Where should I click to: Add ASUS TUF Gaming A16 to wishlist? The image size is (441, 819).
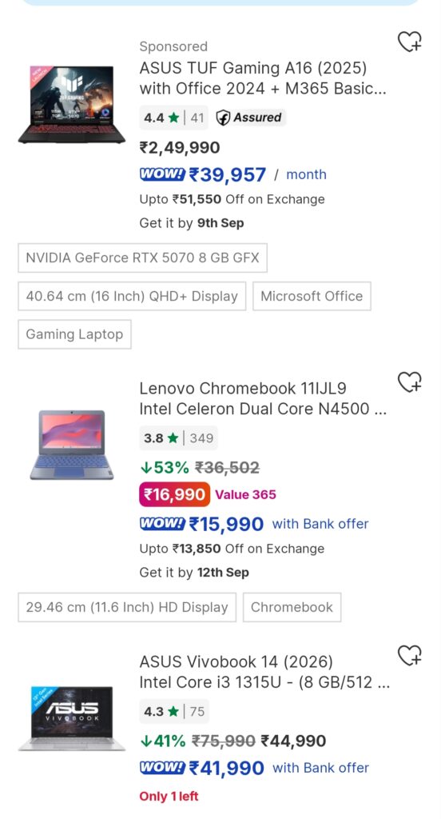pos(410,42)
